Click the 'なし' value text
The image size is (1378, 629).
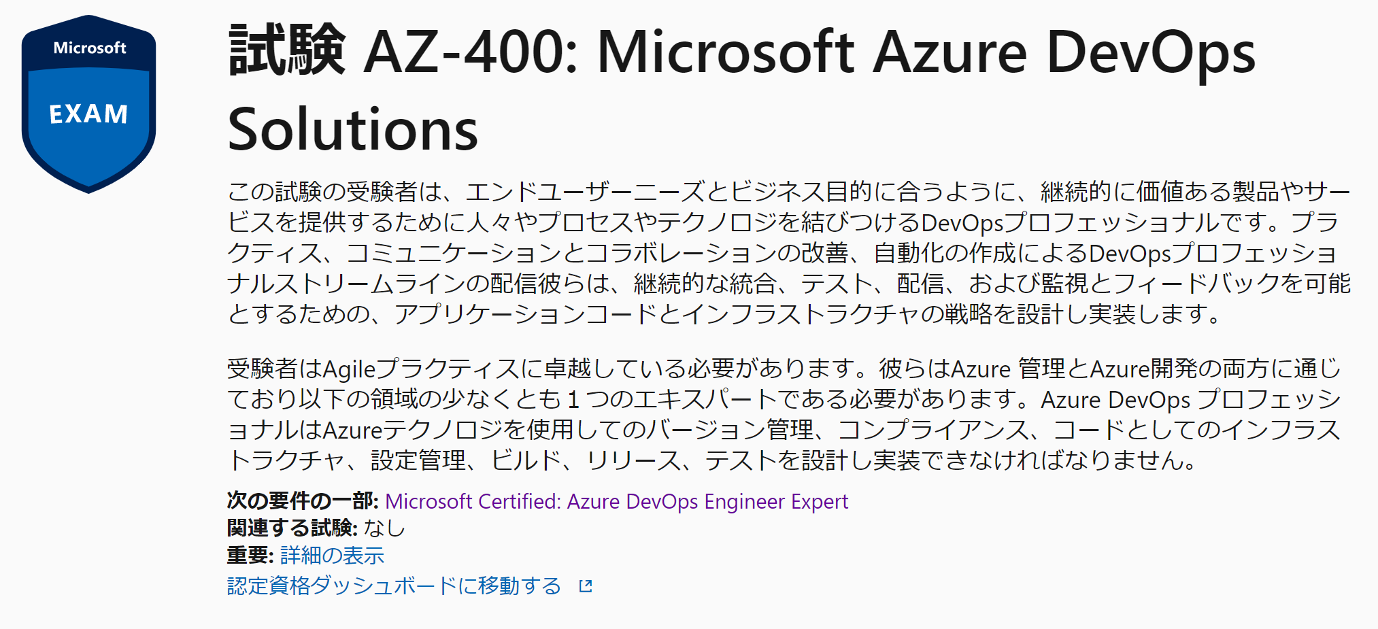point(384,528)
